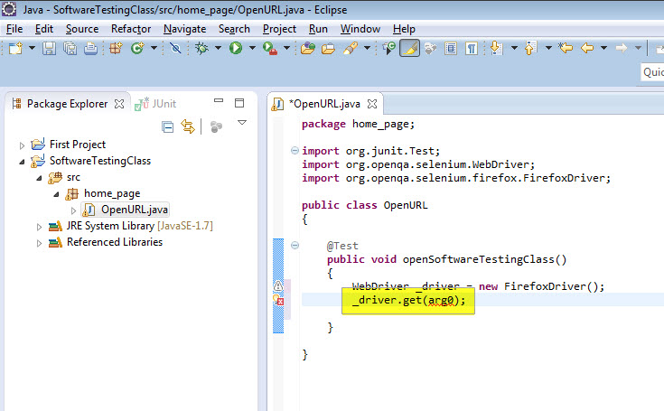Expand the First Project tree node
This screenshot has width=664, height=411.
pyautogui.click(x=22, y=145)
